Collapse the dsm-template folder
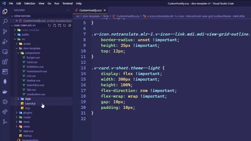 16,48
